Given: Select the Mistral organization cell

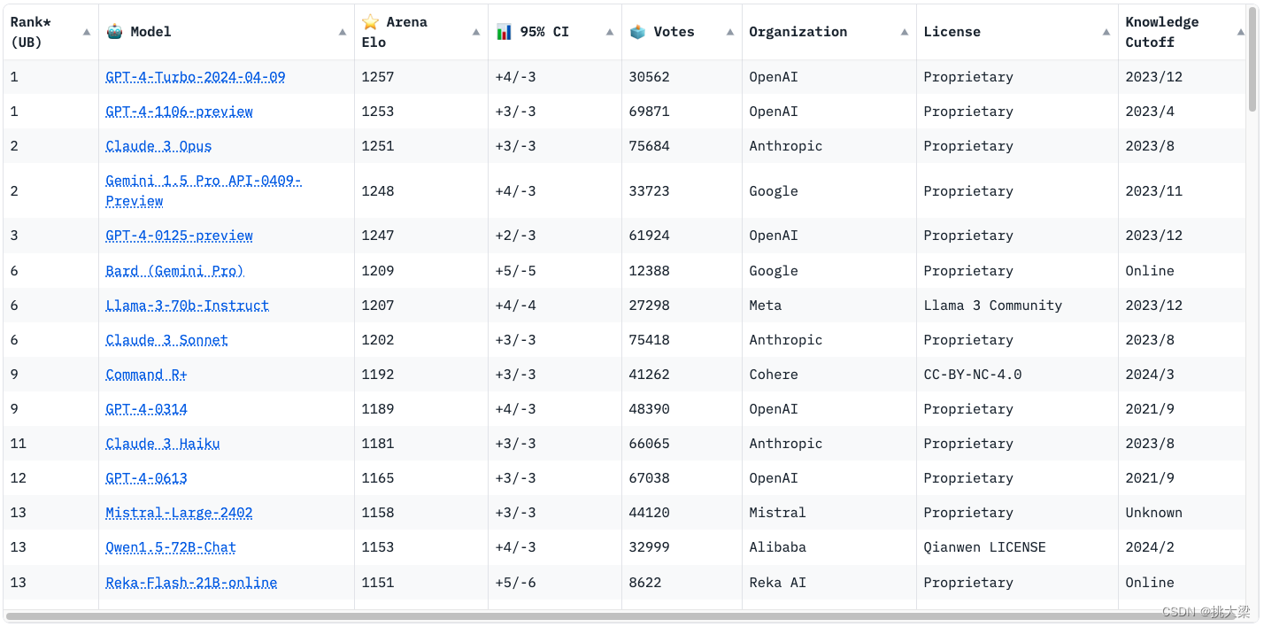Looking at the screenshot, I should click(x=829, y=513).
